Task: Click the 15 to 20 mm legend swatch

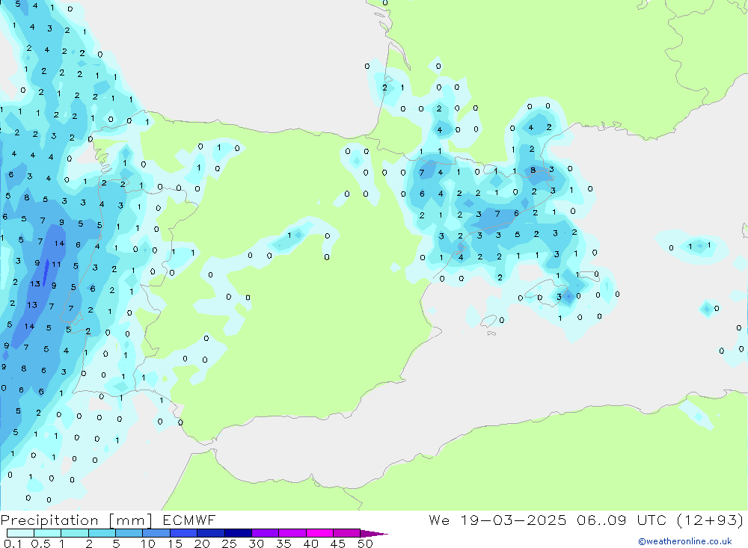Action: pos(184,533)
